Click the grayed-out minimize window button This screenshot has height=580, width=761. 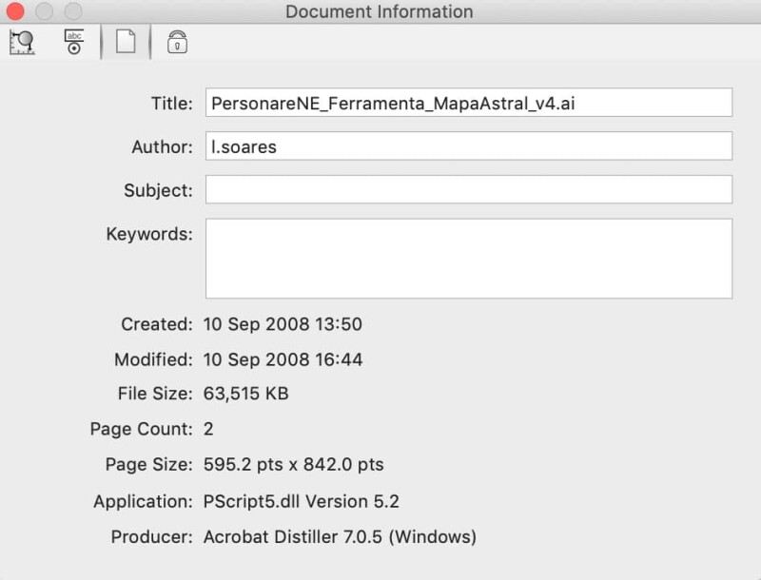tap(44, 12)
